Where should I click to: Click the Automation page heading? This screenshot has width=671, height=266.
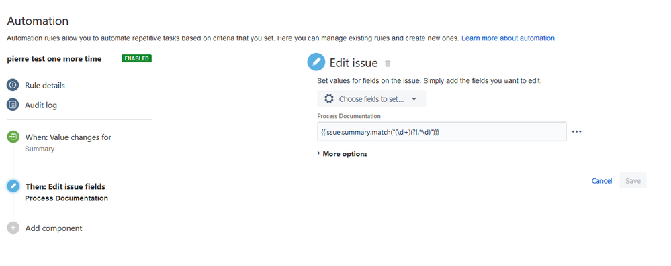[x=38, y=21]
